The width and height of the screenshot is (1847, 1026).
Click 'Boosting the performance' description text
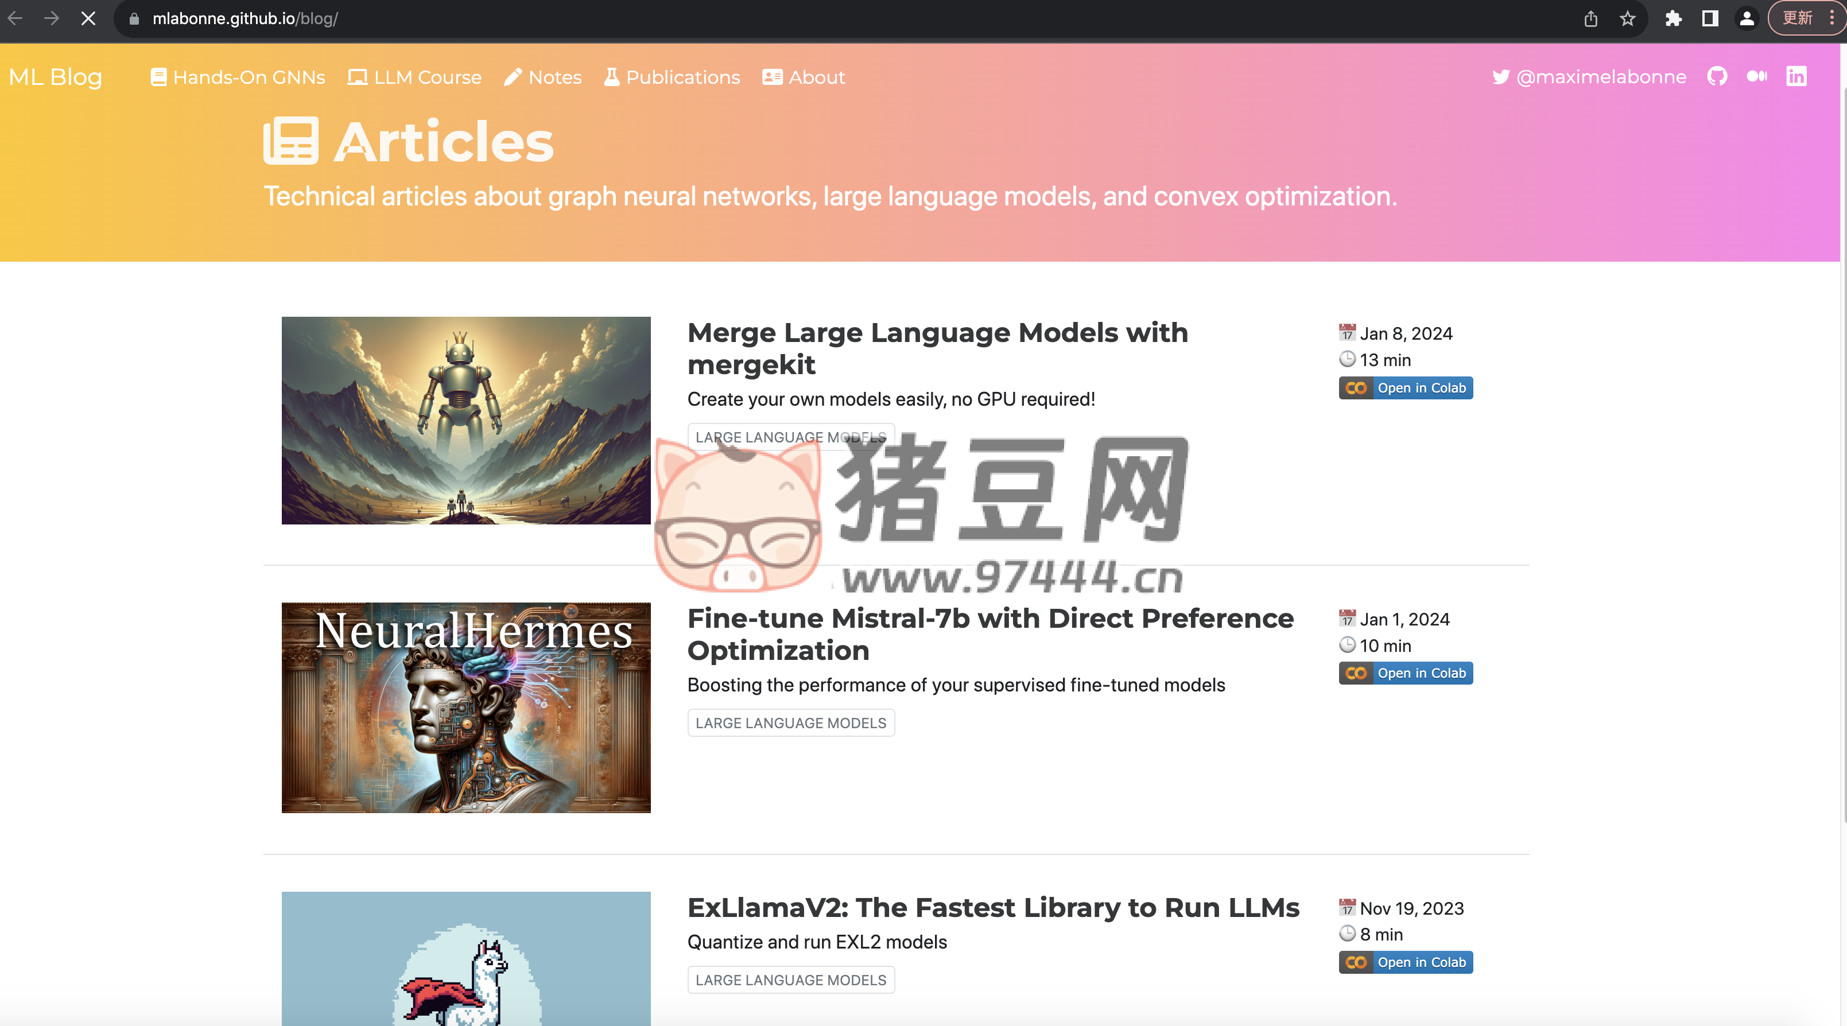956,685
